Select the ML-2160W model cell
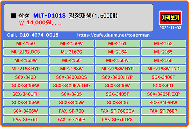Image resolution: width=189 pixels, height=127 pixels. tap(72, 44)
